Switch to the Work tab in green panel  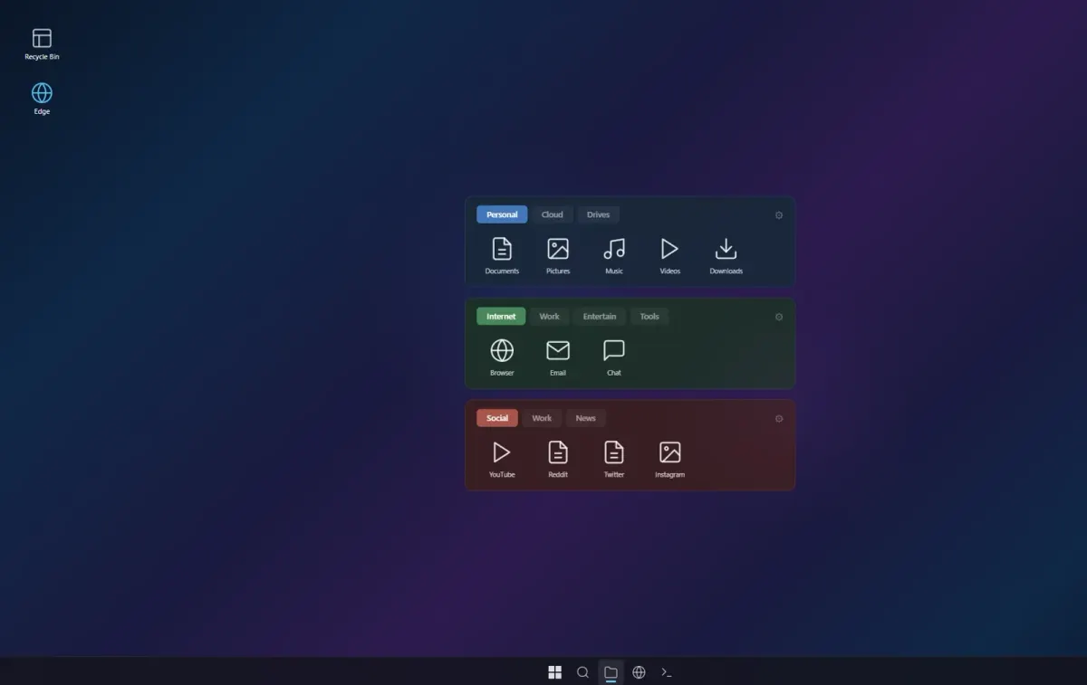pos(549,317)
